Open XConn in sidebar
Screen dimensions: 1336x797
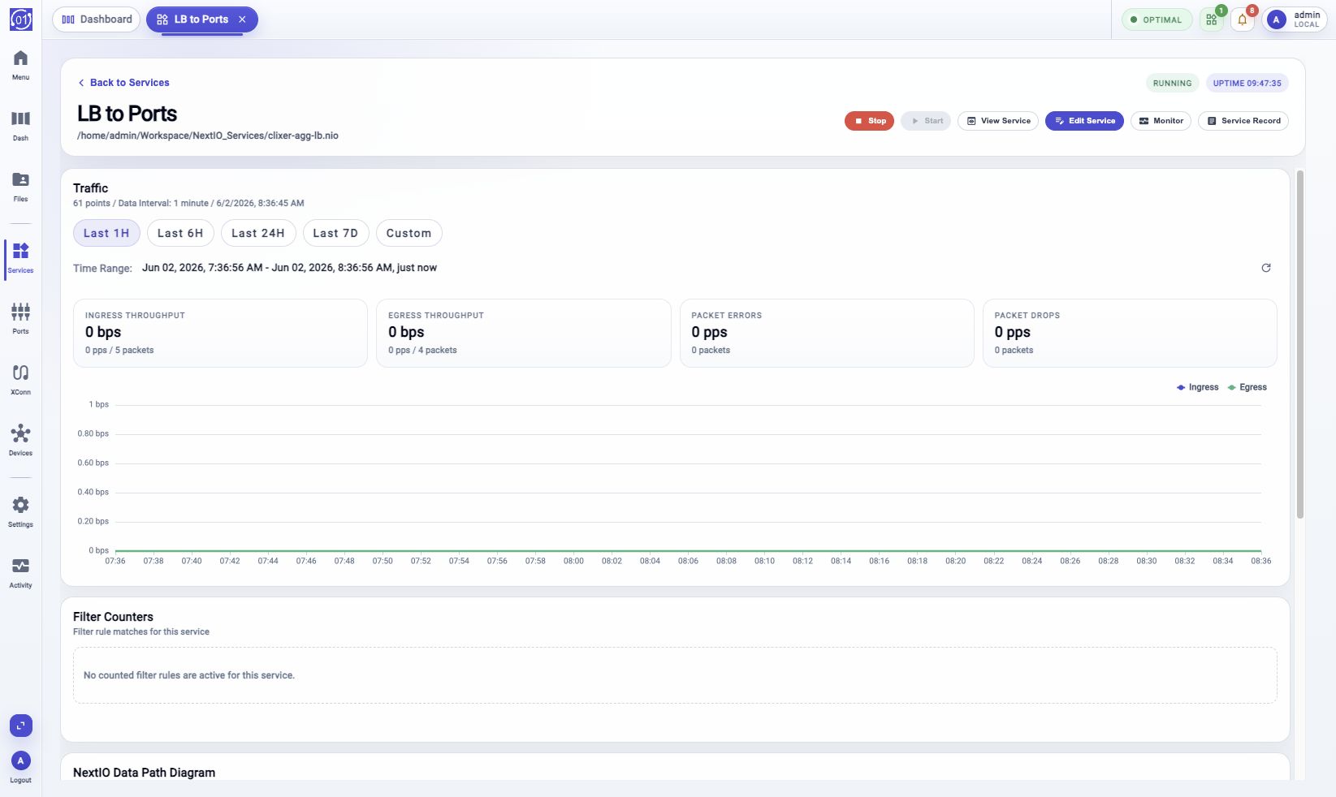pos(21,380)
